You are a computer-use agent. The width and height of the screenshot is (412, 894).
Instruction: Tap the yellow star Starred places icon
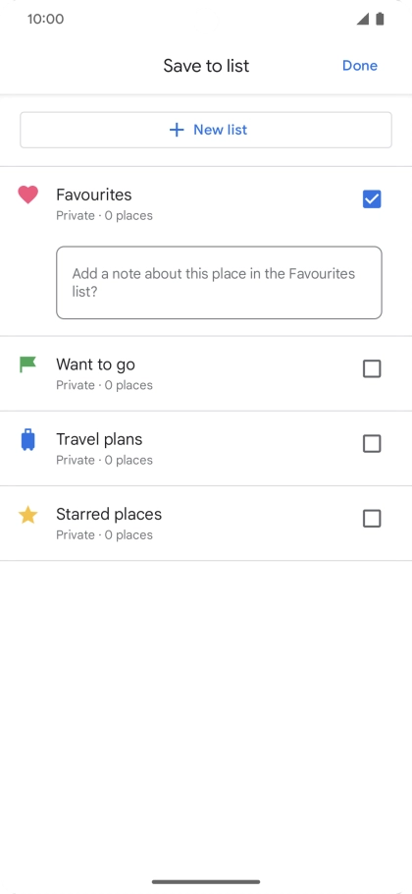tap(27, 515)
